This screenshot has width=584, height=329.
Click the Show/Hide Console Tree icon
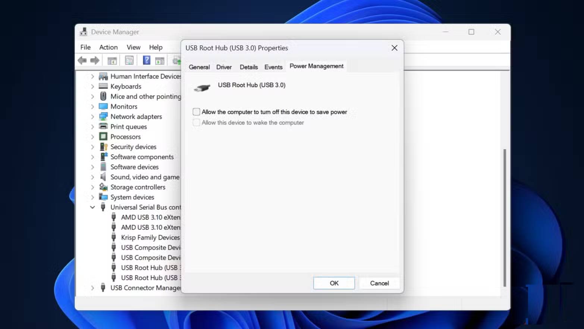[x=112, y=60]
